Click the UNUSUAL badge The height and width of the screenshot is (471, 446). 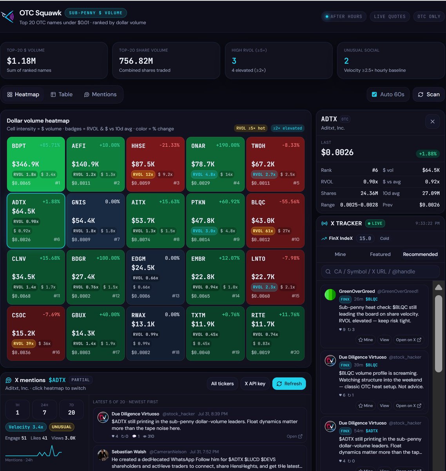click(x=62, y=427)
